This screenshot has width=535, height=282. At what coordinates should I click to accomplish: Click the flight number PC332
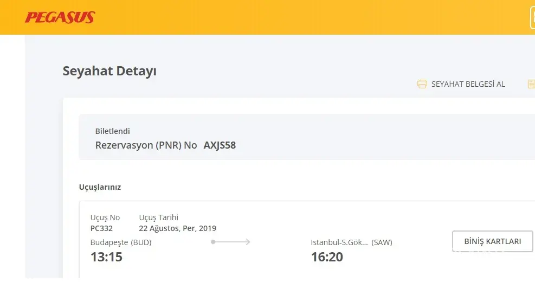(101, 228)
